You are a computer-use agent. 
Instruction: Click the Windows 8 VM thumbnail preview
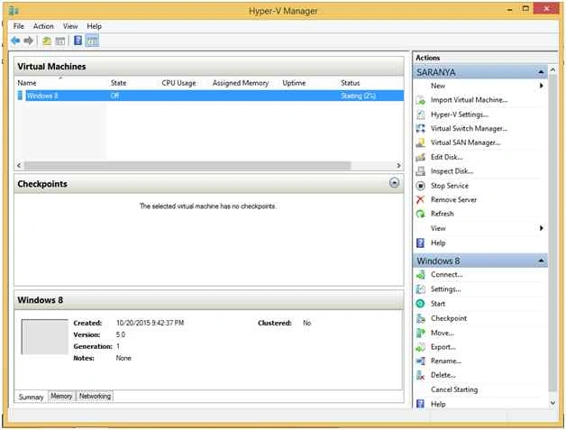pyautogui.click(x=44, y=336)
